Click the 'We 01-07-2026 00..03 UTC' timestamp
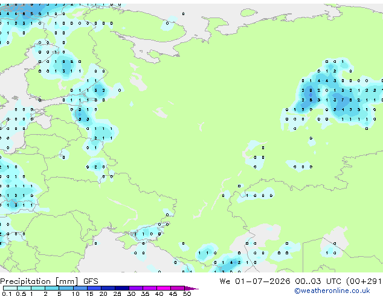Screen dimensions: 383x296 (280, 282)
